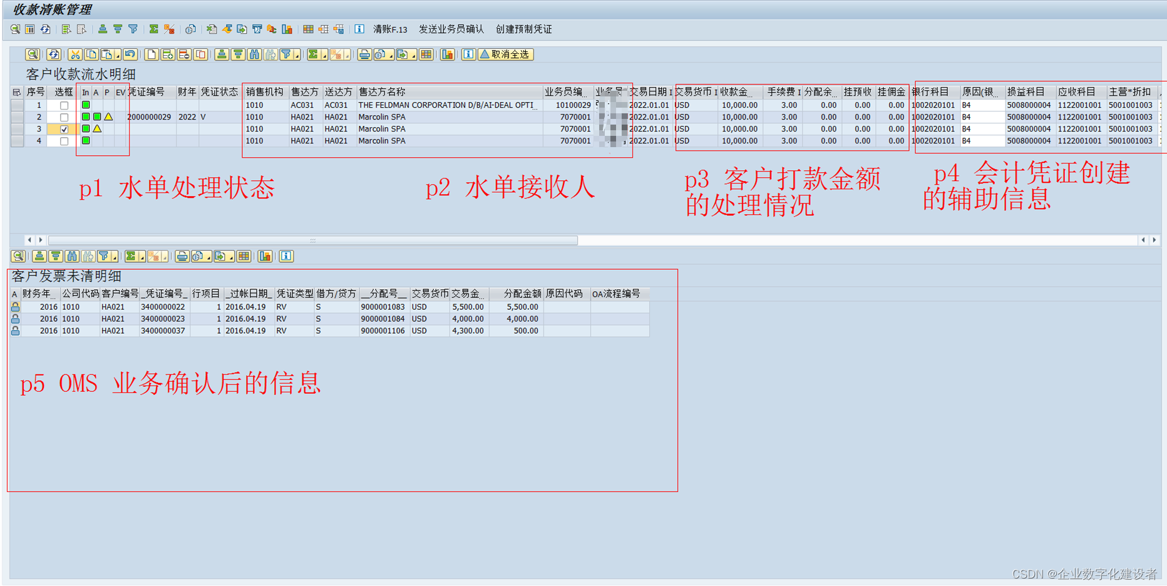
Task: Click voucher number 2000000029 cell
Action: 150,117
